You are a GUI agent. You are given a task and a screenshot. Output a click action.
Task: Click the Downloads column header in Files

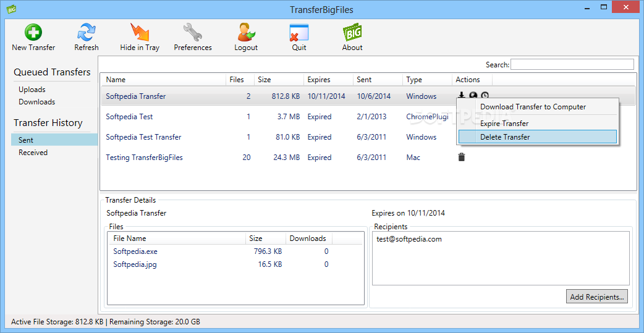click(308, 238)
